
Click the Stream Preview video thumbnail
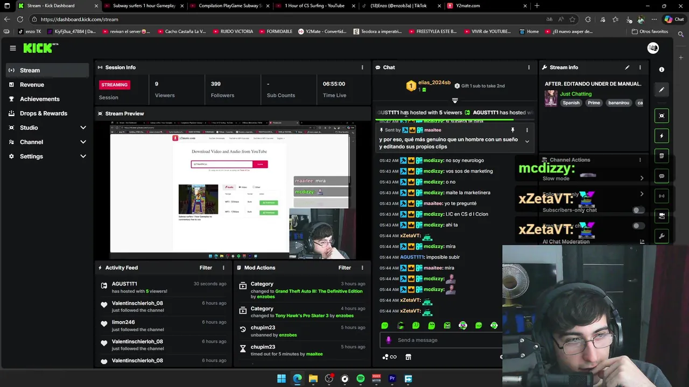[x=233, y=190]
